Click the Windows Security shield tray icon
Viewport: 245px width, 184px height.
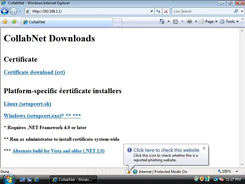click(202, 179)
